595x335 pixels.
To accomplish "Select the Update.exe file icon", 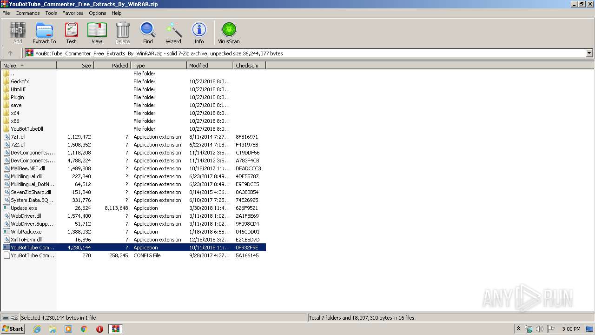I will pyautogui.click(x=6, y=208).
